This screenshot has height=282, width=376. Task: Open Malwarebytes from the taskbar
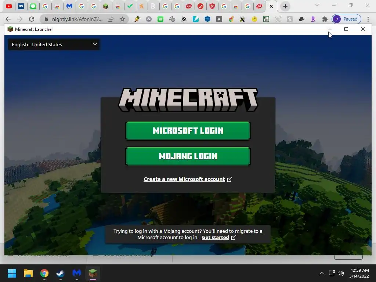click(77, 273)
